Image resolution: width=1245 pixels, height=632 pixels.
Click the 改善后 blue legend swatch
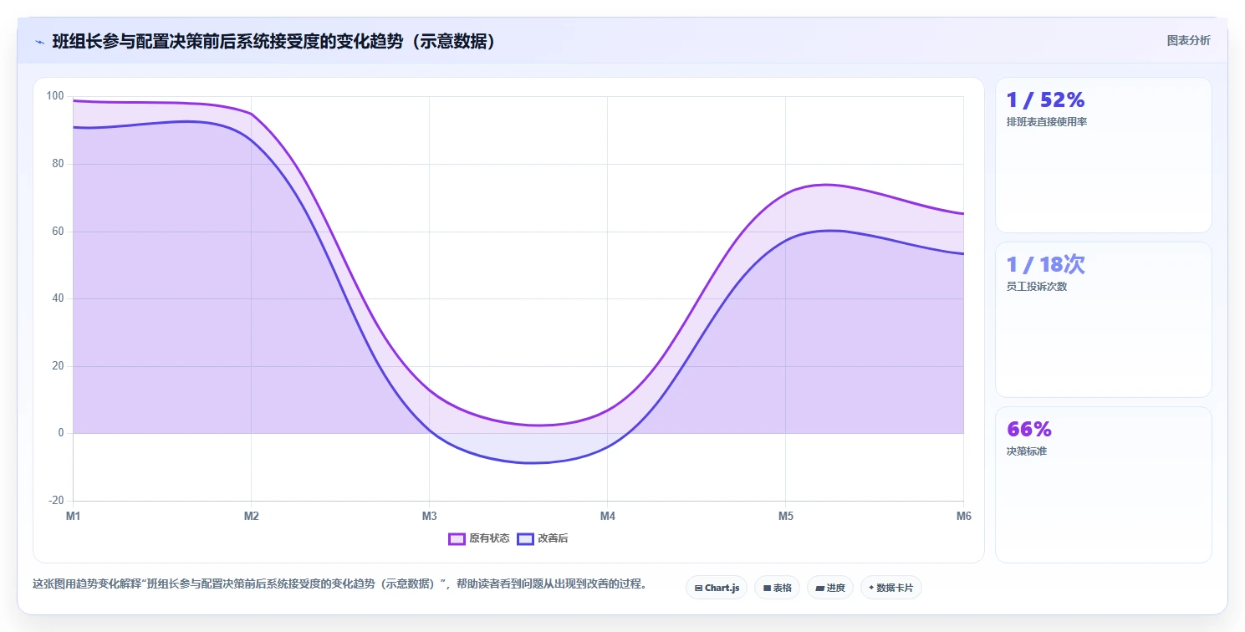coord(525,538)
